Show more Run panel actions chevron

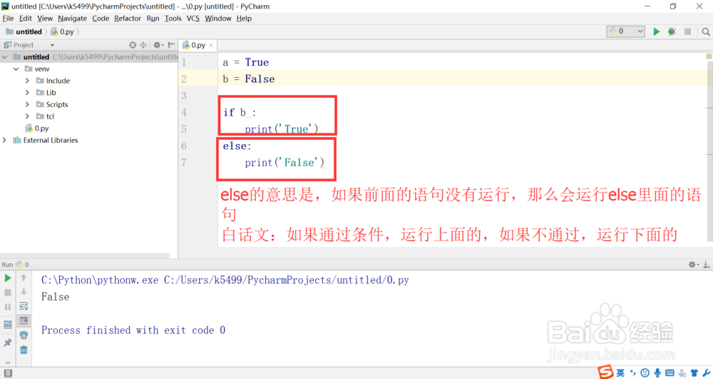click(8, 363)
